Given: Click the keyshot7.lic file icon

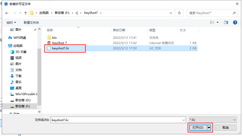Looking at the screenshot, I should (49, 48).
